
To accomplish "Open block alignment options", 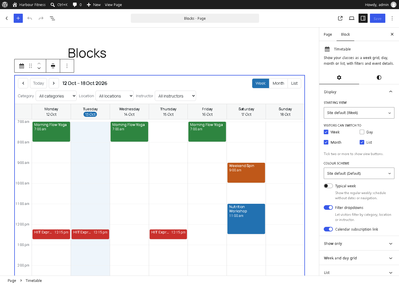I will pyautogui.click(x=53, y=66).
